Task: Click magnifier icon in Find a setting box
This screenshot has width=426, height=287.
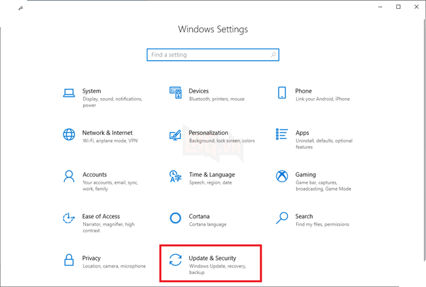Action: (x=273, y=55)
